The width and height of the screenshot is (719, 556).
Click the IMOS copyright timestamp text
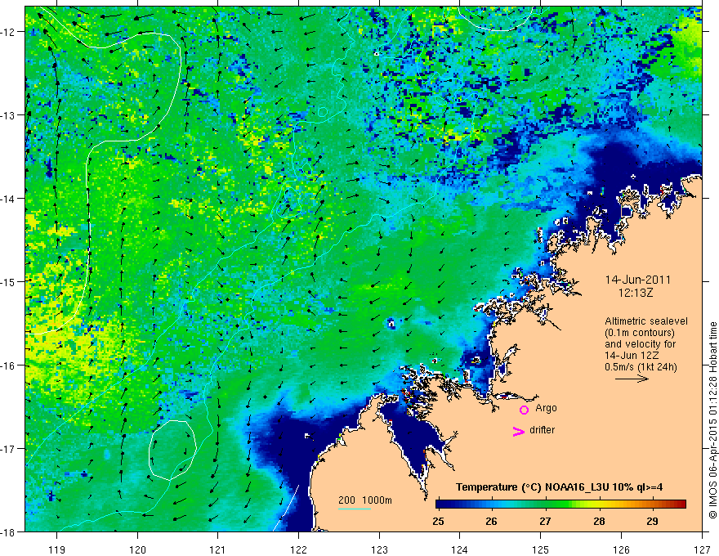[713, 420]
